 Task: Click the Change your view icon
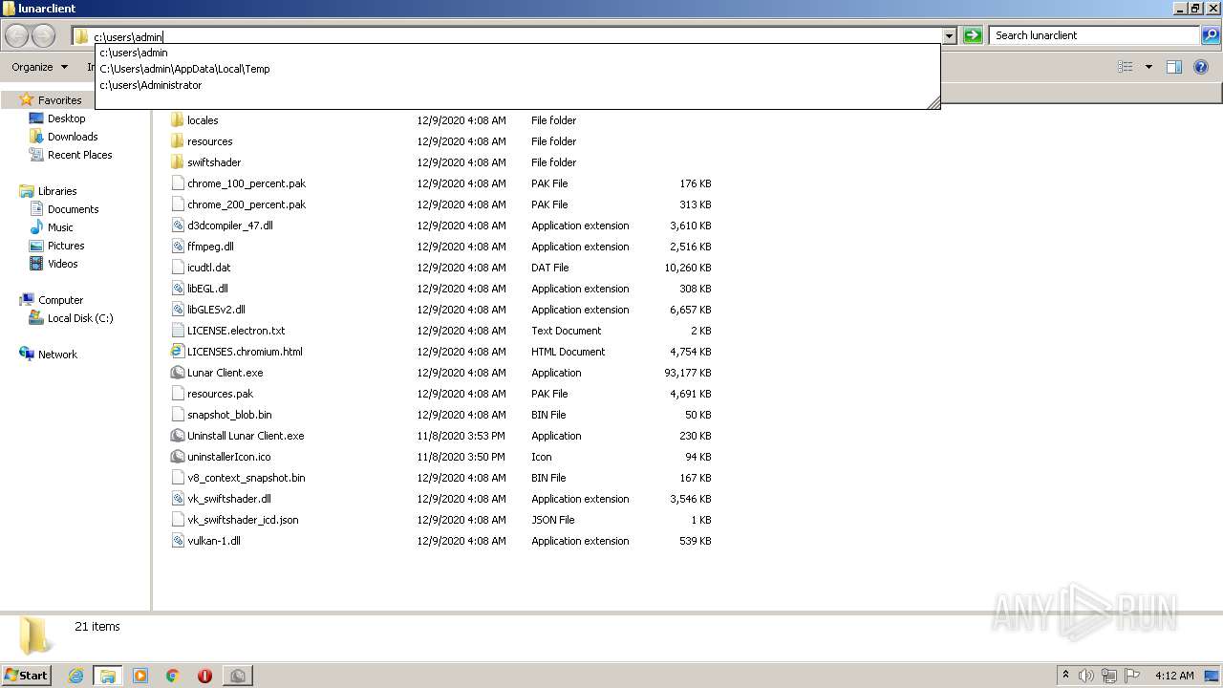click(x=1126, y=67)
